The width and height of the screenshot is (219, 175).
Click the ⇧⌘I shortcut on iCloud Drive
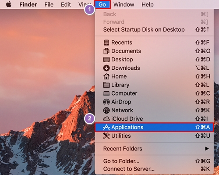(x=201, y=119)
